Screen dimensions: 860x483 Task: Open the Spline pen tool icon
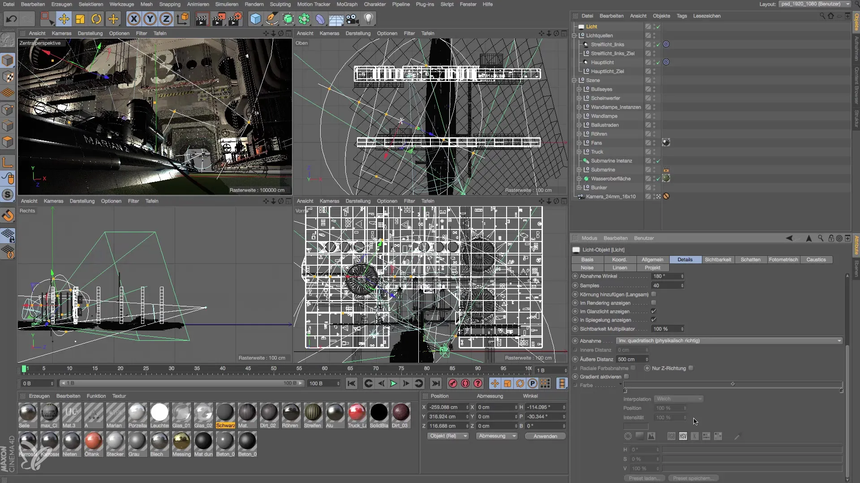pos(271,19)
